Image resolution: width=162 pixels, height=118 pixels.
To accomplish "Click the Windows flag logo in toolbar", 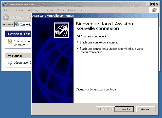I will pyautogui.click(x=154, y=10).
